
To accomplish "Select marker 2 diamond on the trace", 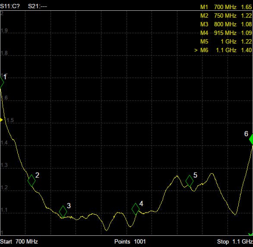I will click(x=32, y=181).
